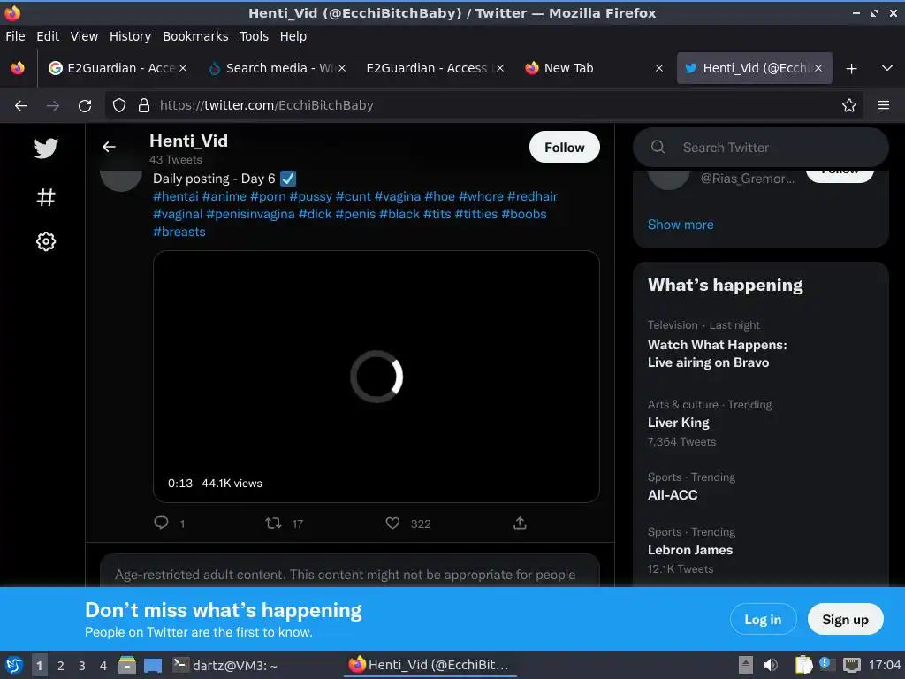Open the file manager icon in taskbar

[127, 666]
